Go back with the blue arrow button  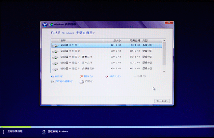click(45, 25)
